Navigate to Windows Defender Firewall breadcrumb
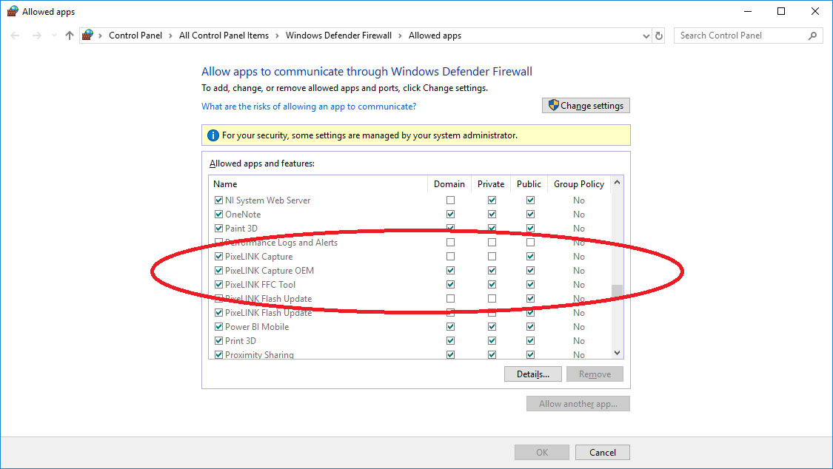This screenshot has height=469, width=833. coord(338,35)
